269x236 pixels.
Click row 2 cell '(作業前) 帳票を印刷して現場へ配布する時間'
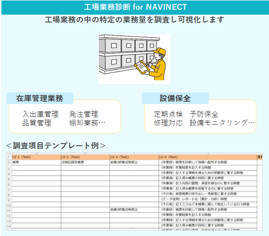tap(208, 162)
